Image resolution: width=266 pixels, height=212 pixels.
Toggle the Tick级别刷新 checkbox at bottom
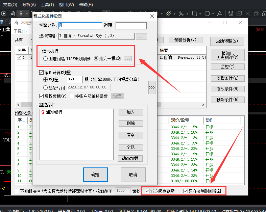(147, 191)
